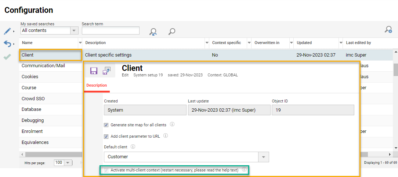The height and width of the screenshot is (177, 398).
Task: Toggle Generate site map for all clients
Action: pyautogui.click(x=106, y=125)
